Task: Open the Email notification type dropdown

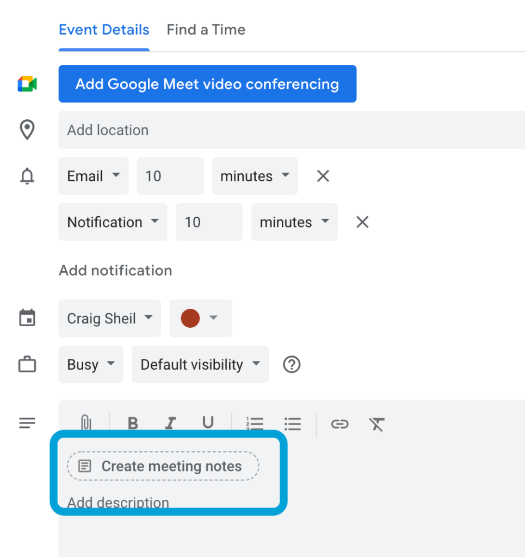Action: (94, 176)
